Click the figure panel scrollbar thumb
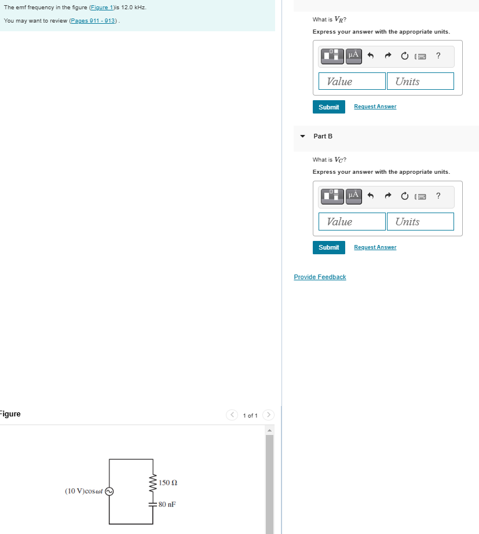The image size is (479, 534). (269, 484)
